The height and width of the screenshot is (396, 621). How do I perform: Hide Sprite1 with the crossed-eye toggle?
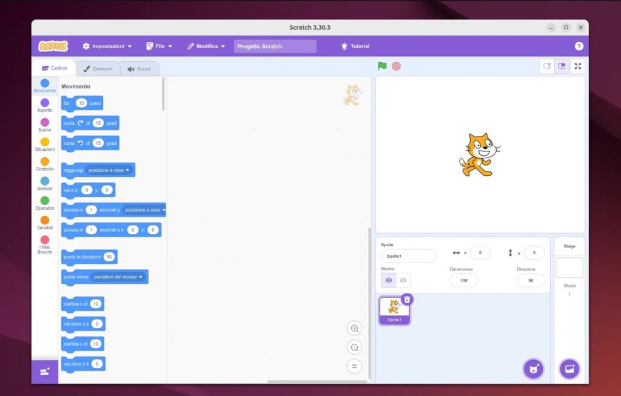(x=402, y=280)
